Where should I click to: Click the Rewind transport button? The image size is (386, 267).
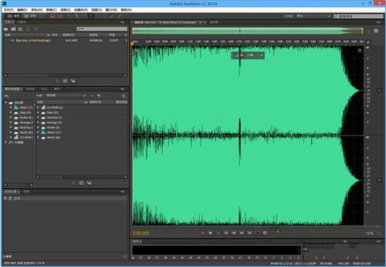click(234, 233)
